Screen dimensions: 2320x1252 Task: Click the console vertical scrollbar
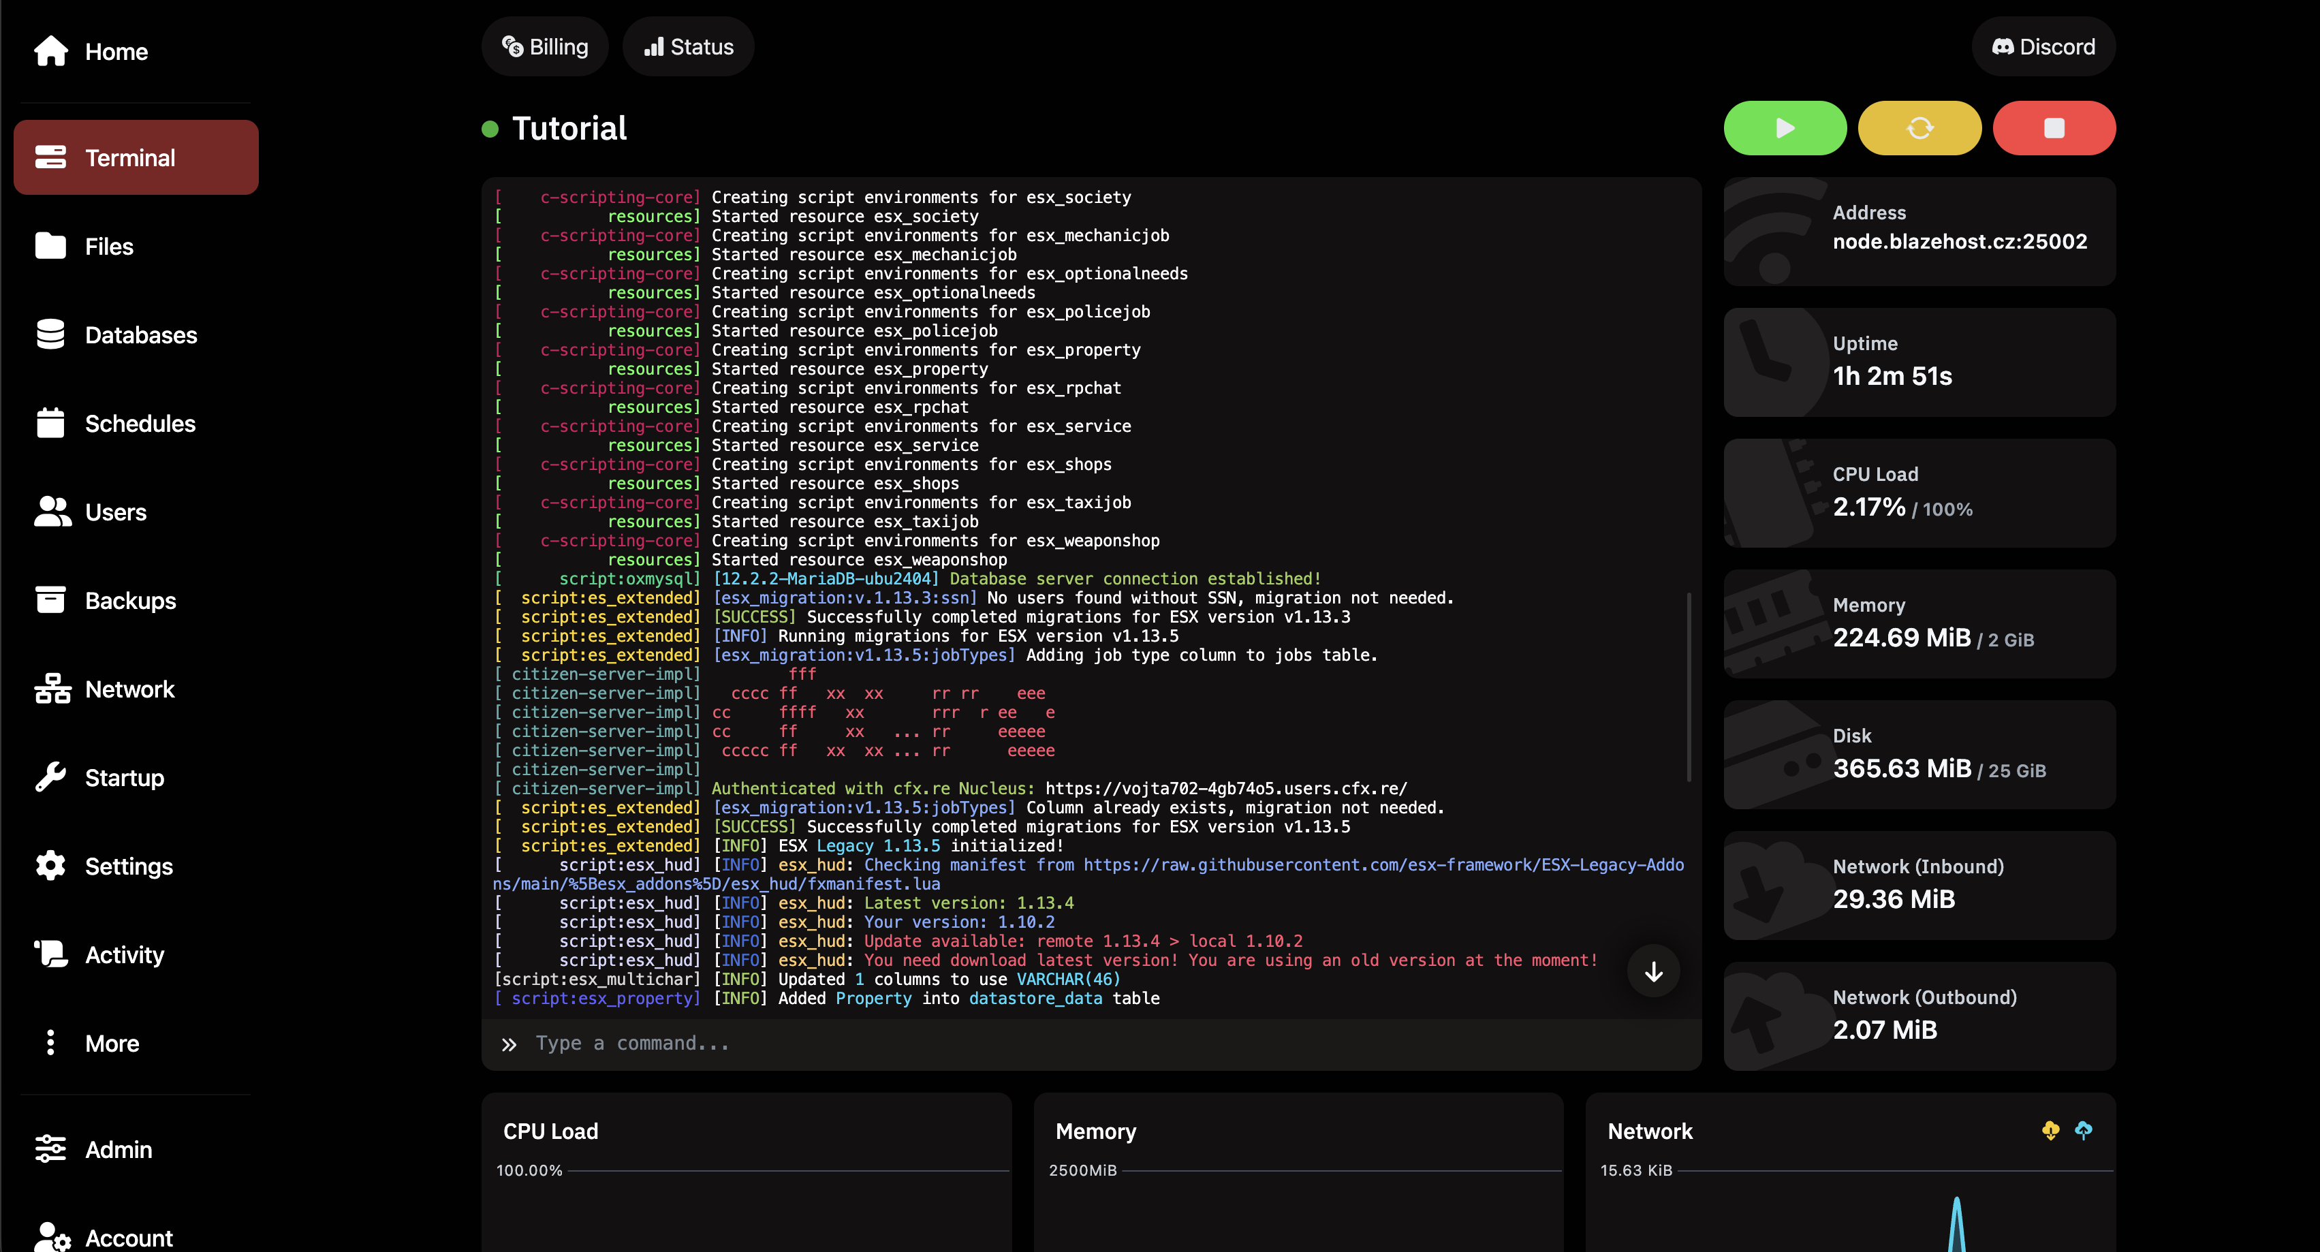pos(1689,687)
